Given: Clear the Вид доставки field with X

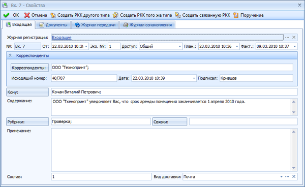Looking at the screenshot, I should [x=294, y=176].
